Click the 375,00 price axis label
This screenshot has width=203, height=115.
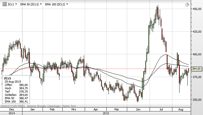pos(197,77)
